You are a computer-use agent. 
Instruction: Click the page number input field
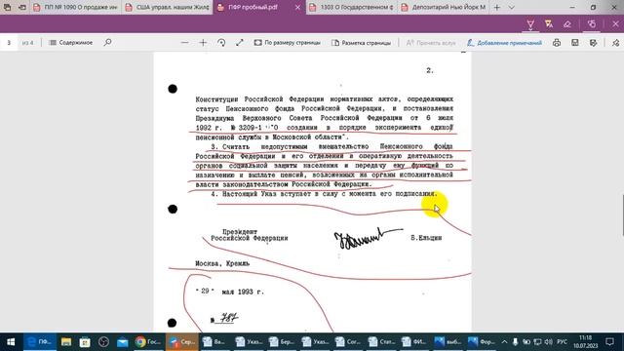[x=9, y=42]
